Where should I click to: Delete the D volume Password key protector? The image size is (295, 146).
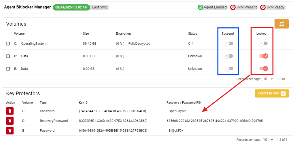[10, 111]
